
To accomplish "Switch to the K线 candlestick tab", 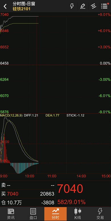I will (x=78, y=214).
